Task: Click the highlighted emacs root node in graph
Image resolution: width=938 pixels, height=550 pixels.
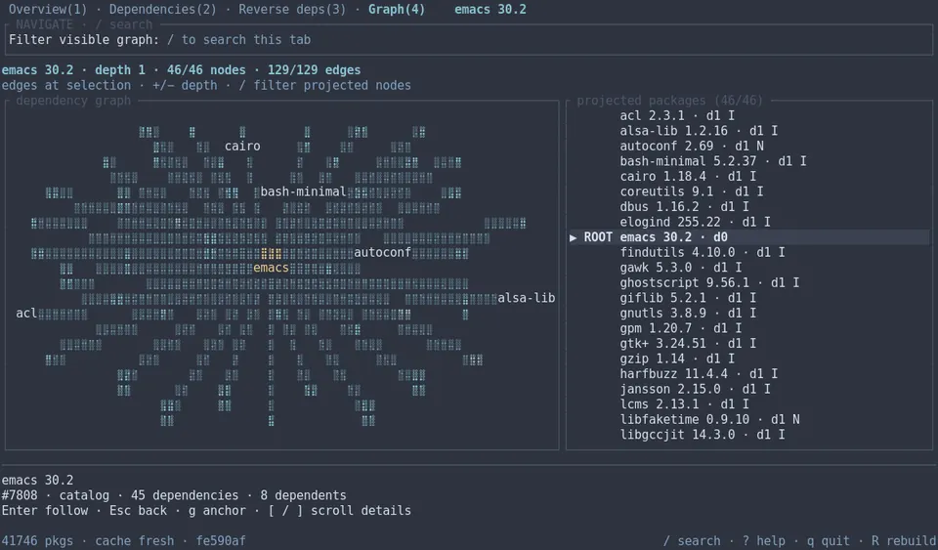Action: click(x=271, y=268)
